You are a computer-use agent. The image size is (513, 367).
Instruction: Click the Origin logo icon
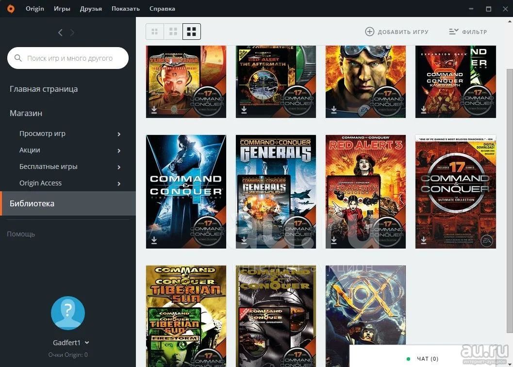point(11,9)
